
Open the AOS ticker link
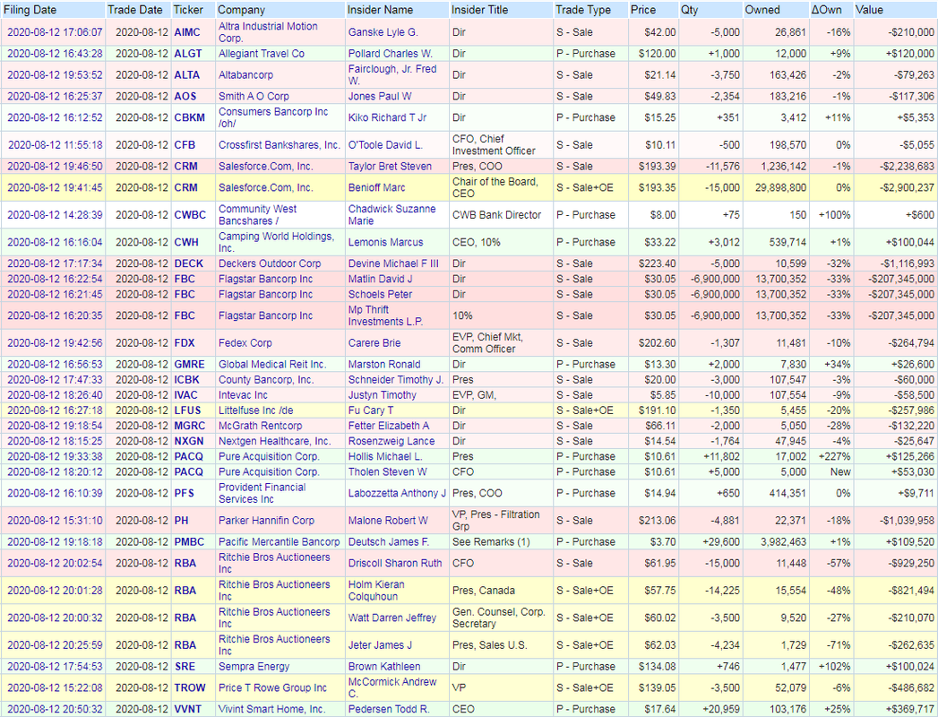coord(185,97)
